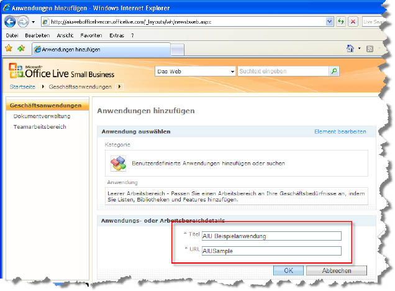
Task: Click the Internet Explorer title bar icon
Action: (x=7, y=7)
